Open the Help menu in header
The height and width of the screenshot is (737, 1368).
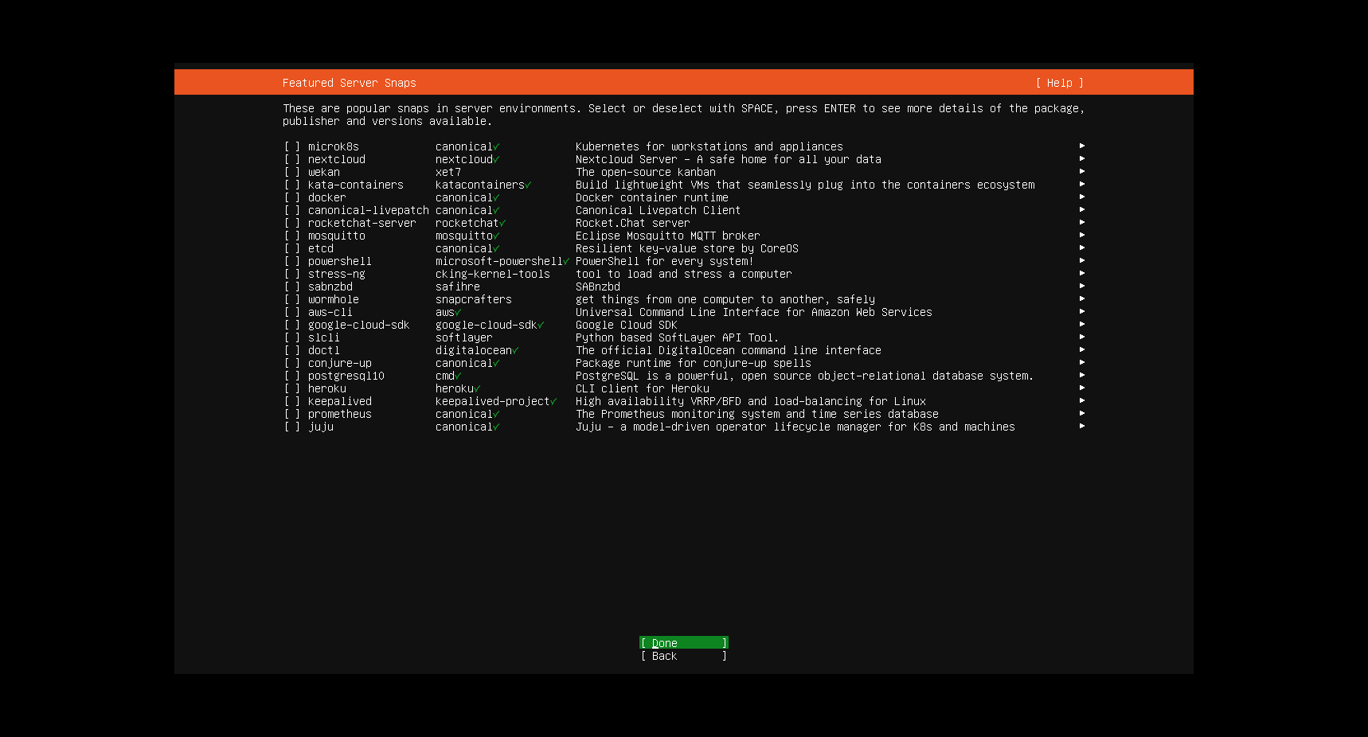[1059, 83]
